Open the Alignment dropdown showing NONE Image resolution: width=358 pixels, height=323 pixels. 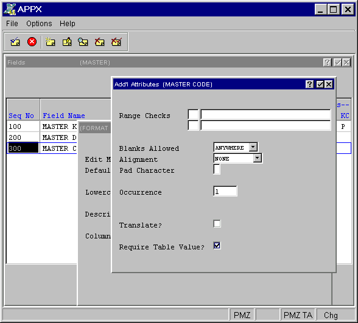pos(258,158)
